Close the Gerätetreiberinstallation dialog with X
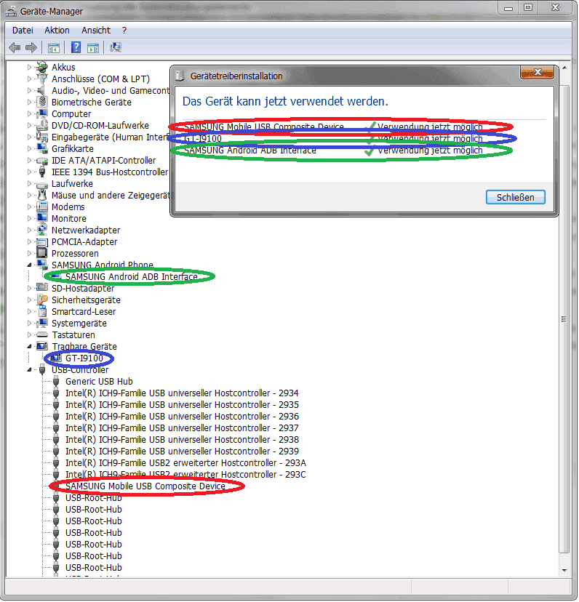This screenshot has width=579, height=602. (537, 72)
